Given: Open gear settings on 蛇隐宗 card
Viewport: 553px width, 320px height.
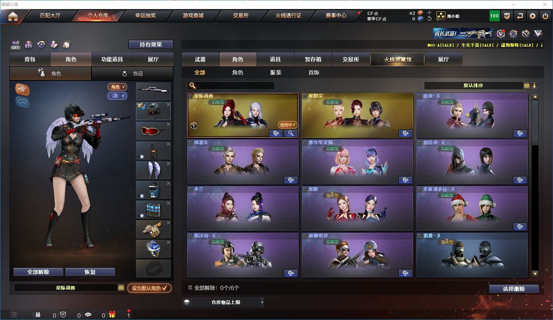Looking at the screenshot, I should (x=406, y=133).
